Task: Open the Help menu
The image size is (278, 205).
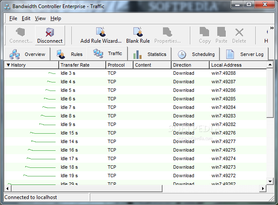Action: point(56,18)
